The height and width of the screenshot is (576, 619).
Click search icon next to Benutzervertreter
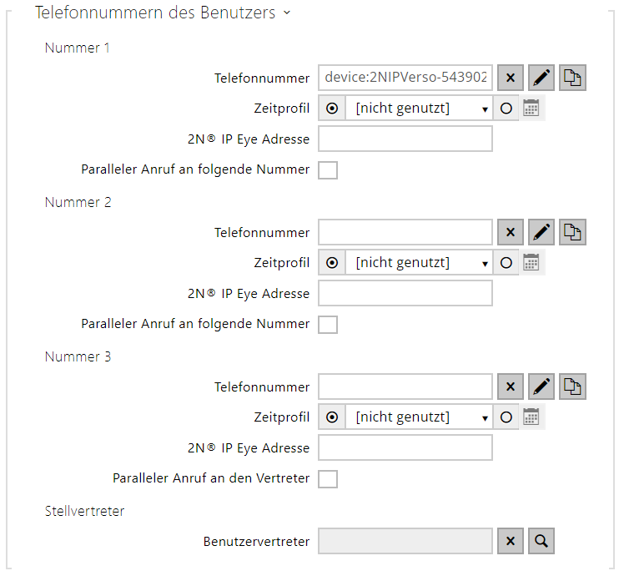coord(541,541)
